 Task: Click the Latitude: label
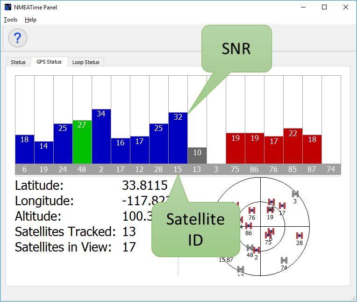click(x=39, y=185)
